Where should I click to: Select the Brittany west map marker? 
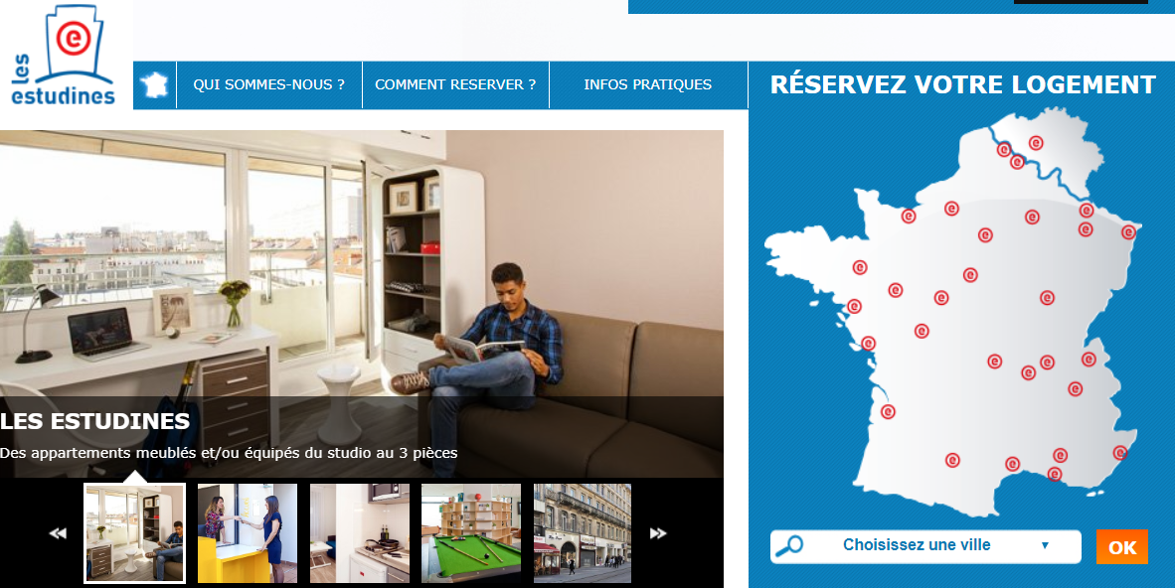click(x=860, y=266)
